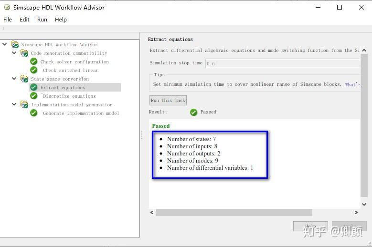Click the app icon in the title bar
Viewport: 372px width, 247px height.
tap(7, 7)
